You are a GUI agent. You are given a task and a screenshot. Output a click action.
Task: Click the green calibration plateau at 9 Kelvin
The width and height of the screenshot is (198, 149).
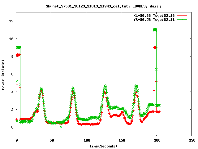[19, 47]
